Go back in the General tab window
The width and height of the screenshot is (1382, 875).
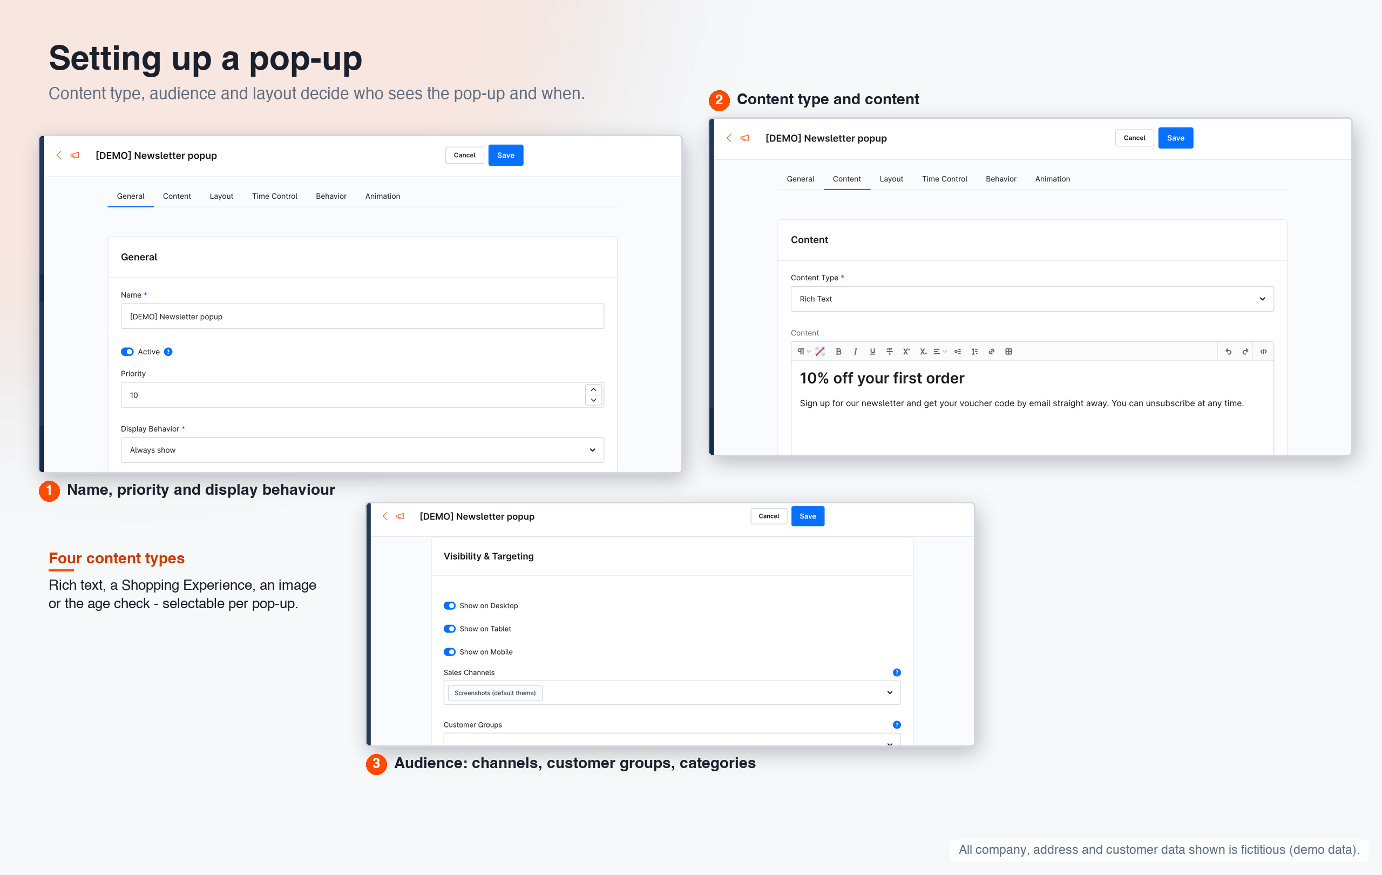point(58,155)
